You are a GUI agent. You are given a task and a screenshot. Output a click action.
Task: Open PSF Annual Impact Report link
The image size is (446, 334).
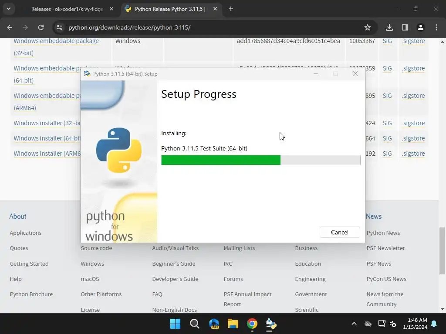point(247,299)
